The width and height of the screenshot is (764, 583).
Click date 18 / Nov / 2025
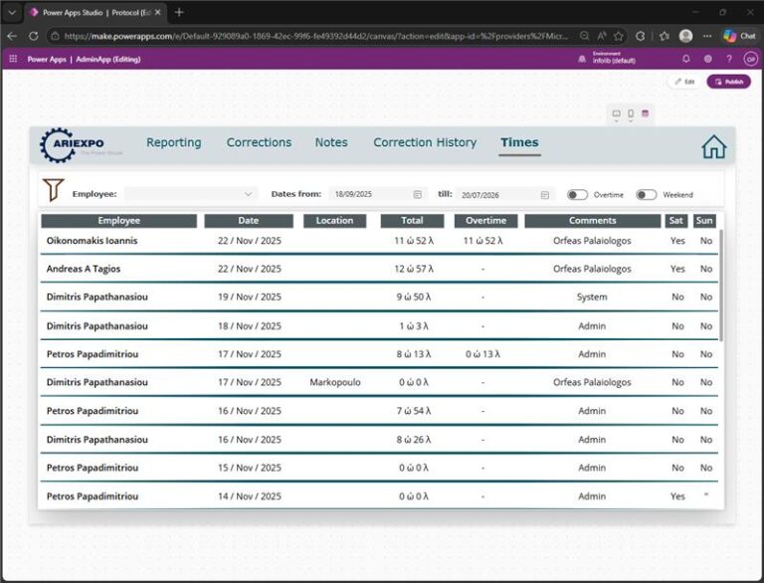[250, 326]
